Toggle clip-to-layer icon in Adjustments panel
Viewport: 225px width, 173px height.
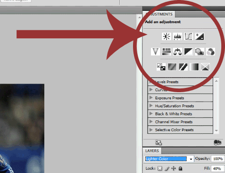click(217, 142)
